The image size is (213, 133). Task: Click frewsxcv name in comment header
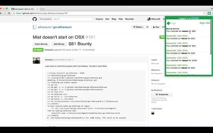coord(49,60)
